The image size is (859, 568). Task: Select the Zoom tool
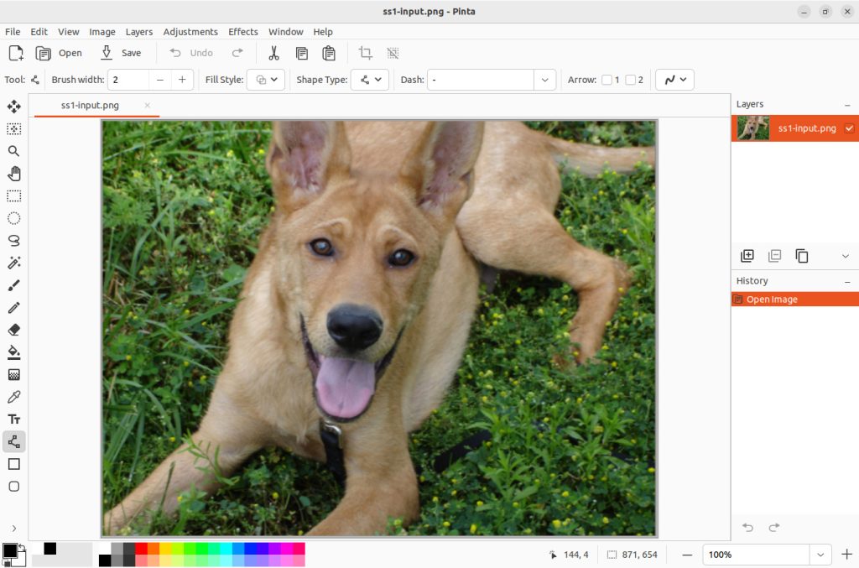click(x=13, y=151)
